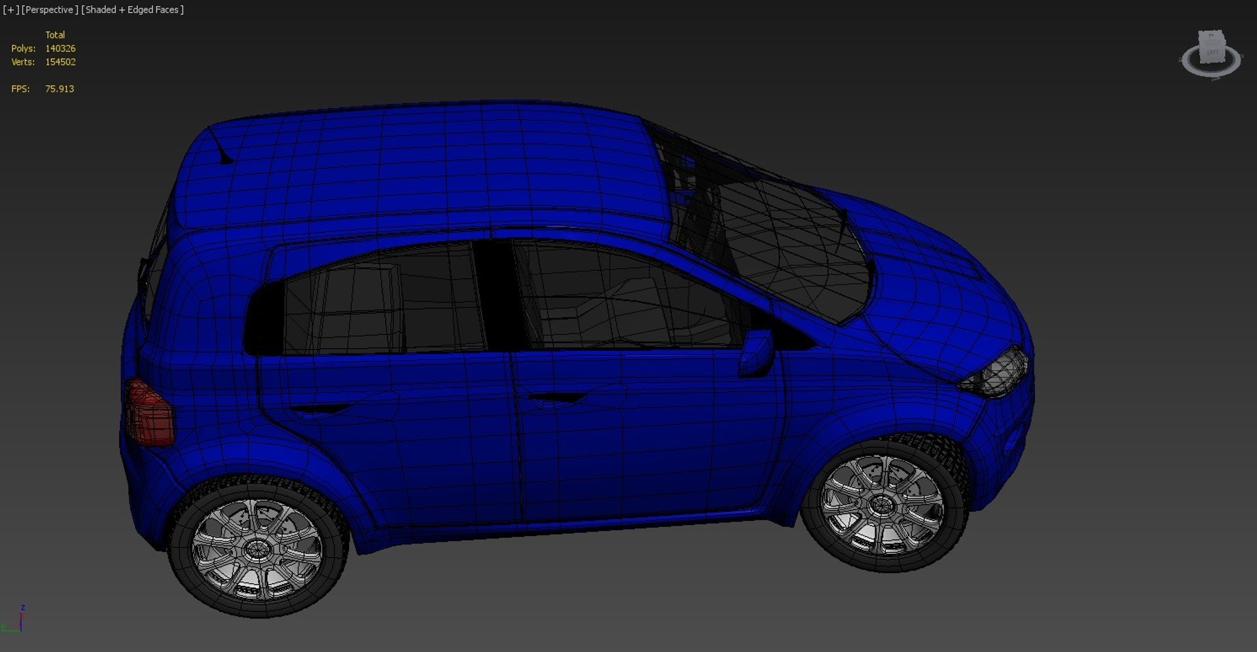The width and height of the screenshot is (1257, 652).
Task: Open the Perspective view label menu
Action: pyautogui.click(x=50, y=10)
